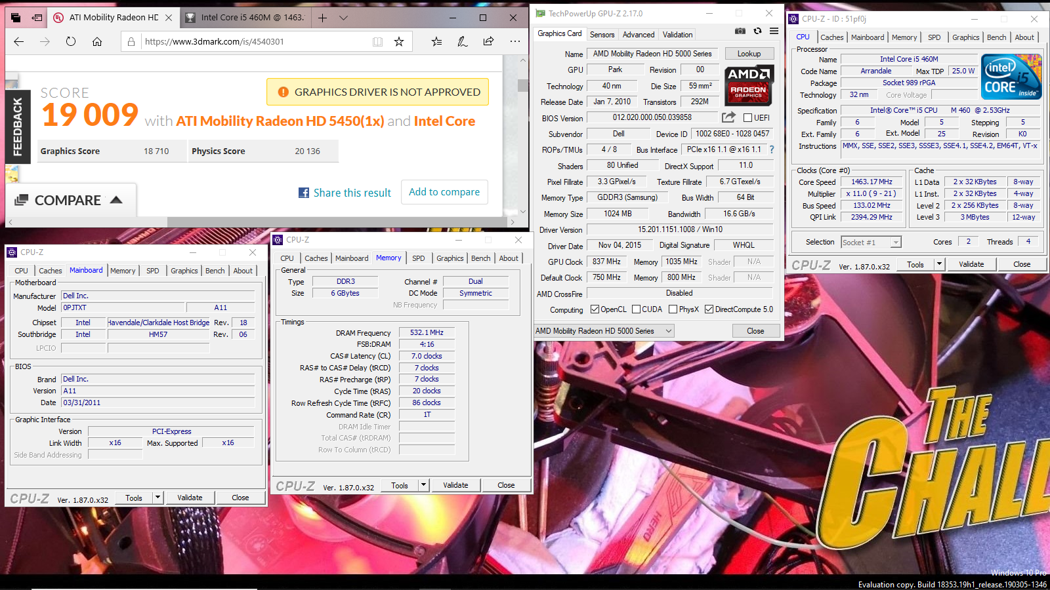Open Advanced tab in GPU-Z
Image resolution: width=1050 pixels, height=590 pixels.
(639, 35)
